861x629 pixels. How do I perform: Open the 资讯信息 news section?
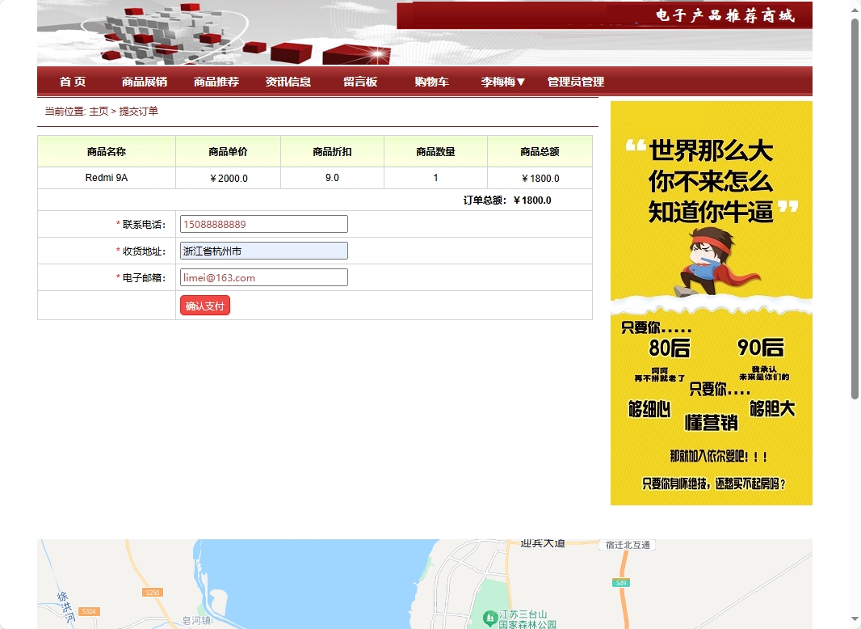point(288,81)
